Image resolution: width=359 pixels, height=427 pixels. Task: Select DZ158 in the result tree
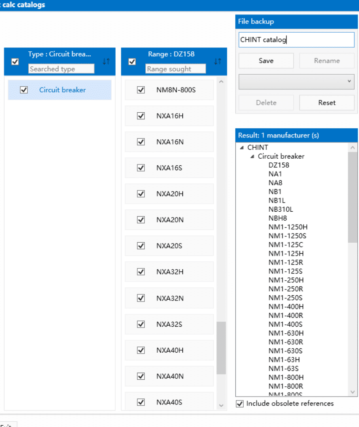click(x=279, y=165)
